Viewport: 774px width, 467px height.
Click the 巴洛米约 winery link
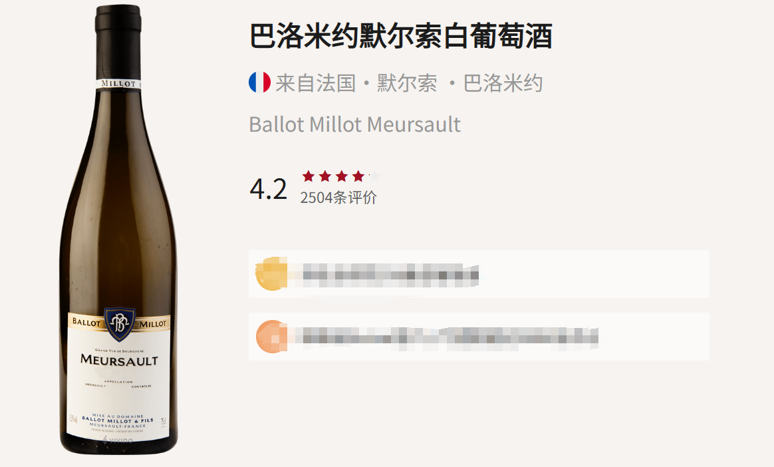(503, 83)
